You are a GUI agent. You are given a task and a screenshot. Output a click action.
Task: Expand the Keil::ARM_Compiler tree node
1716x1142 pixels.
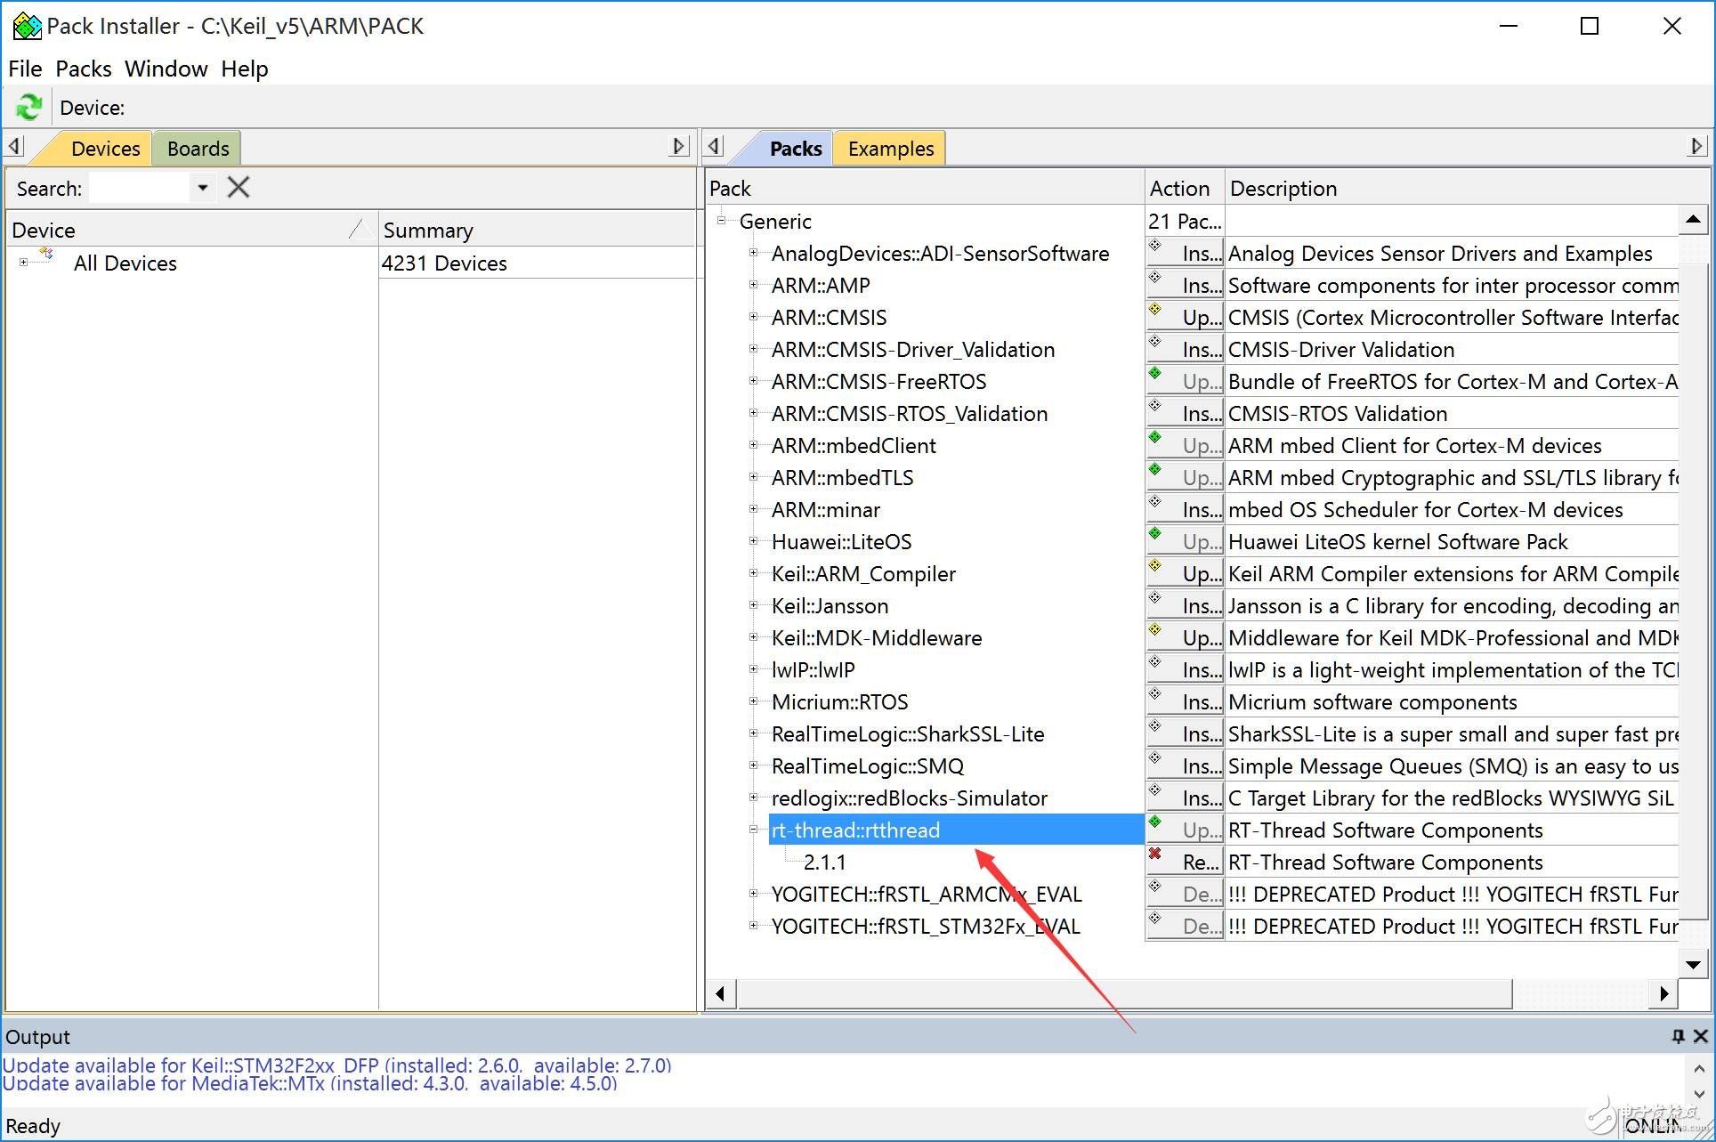753,573
